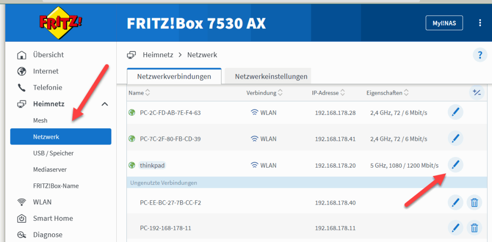Click Heimnetz in the breadcrumb path
Screen dimensions: 492x242
coord(158,55)
